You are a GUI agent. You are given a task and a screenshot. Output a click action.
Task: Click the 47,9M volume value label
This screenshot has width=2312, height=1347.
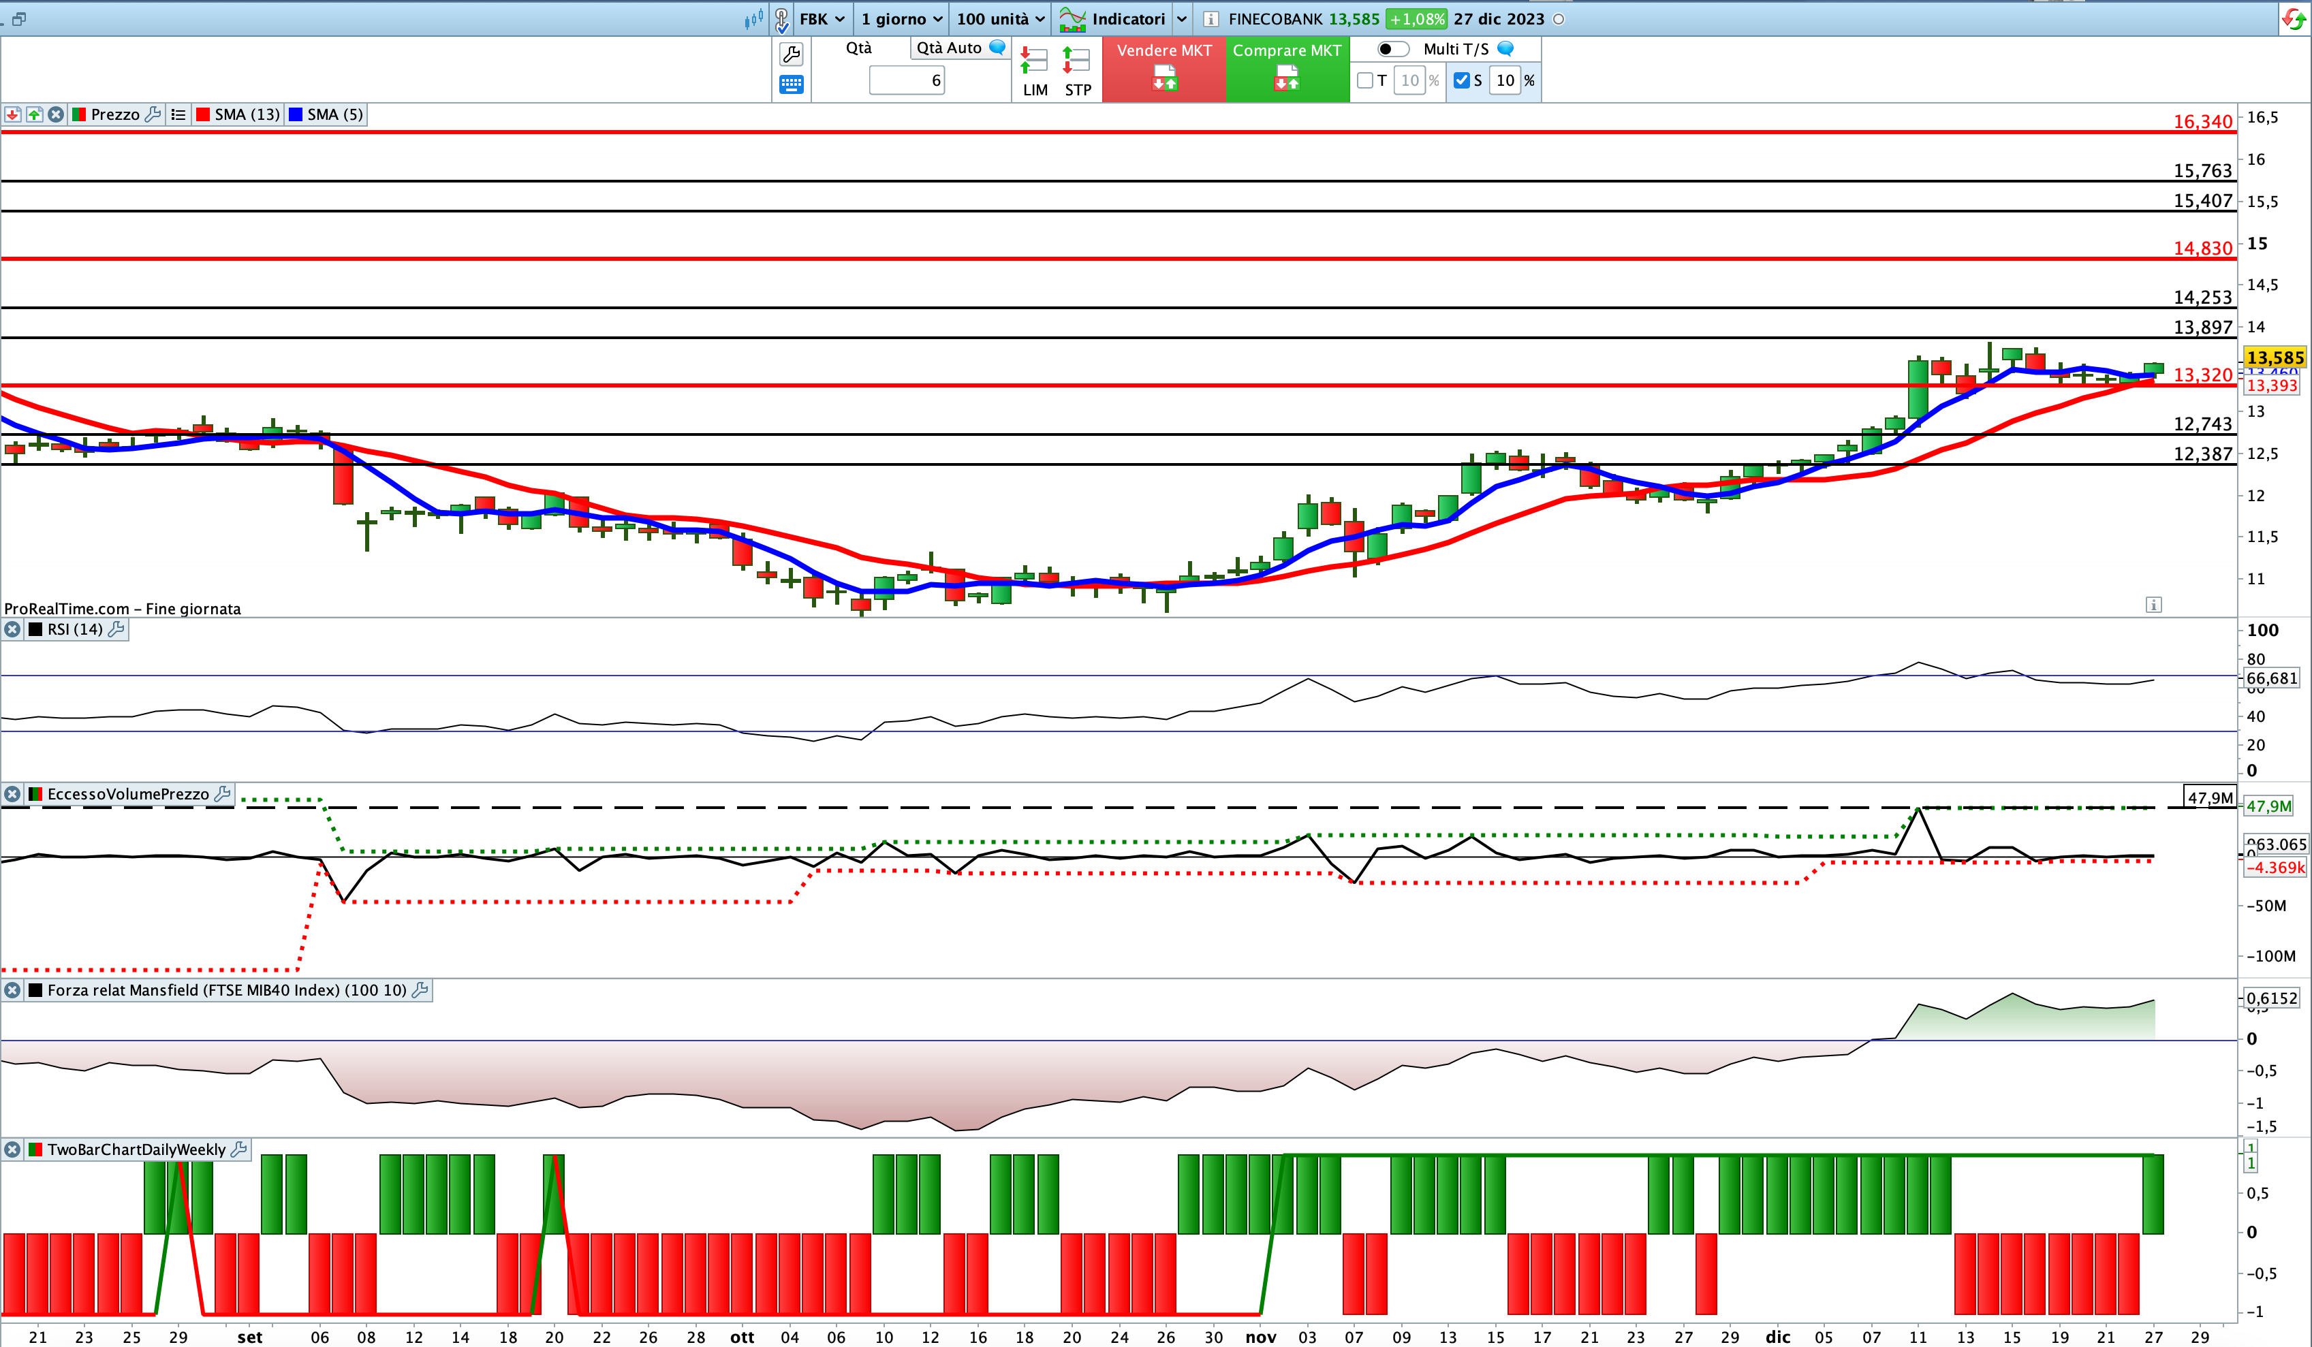click(x=2211, y=797)
